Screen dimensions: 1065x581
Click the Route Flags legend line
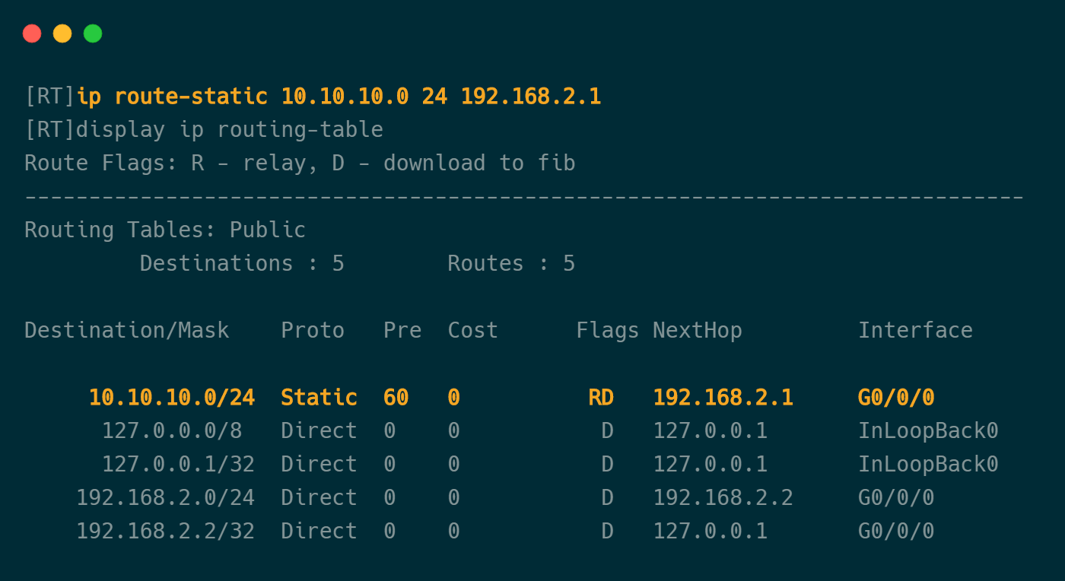click(x=300, y=164)
